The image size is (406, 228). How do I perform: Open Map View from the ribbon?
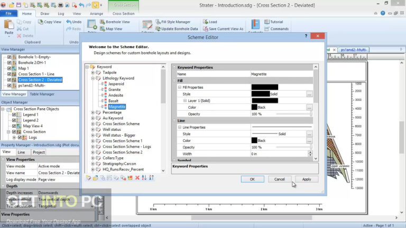pos(111,28)
